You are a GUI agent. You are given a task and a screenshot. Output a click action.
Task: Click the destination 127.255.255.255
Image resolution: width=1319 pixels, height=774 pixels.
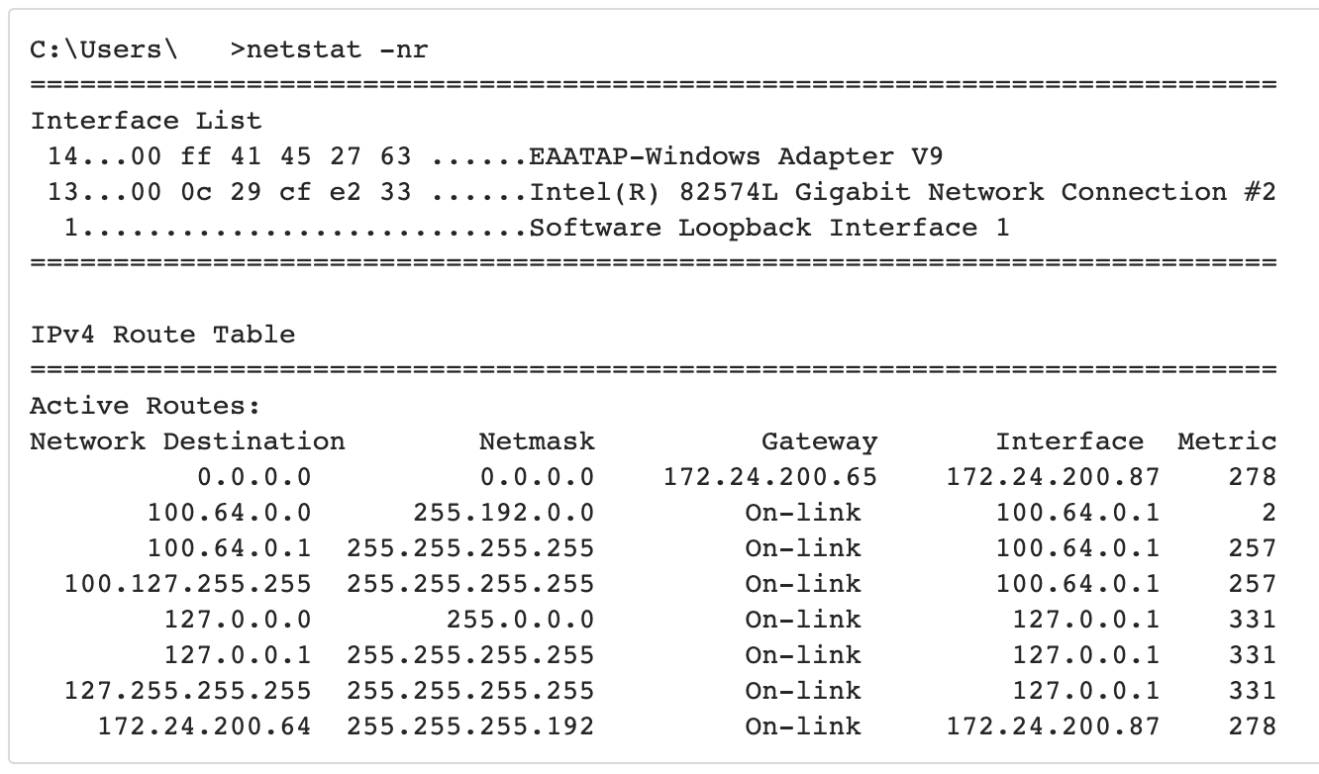pos(187,691)
